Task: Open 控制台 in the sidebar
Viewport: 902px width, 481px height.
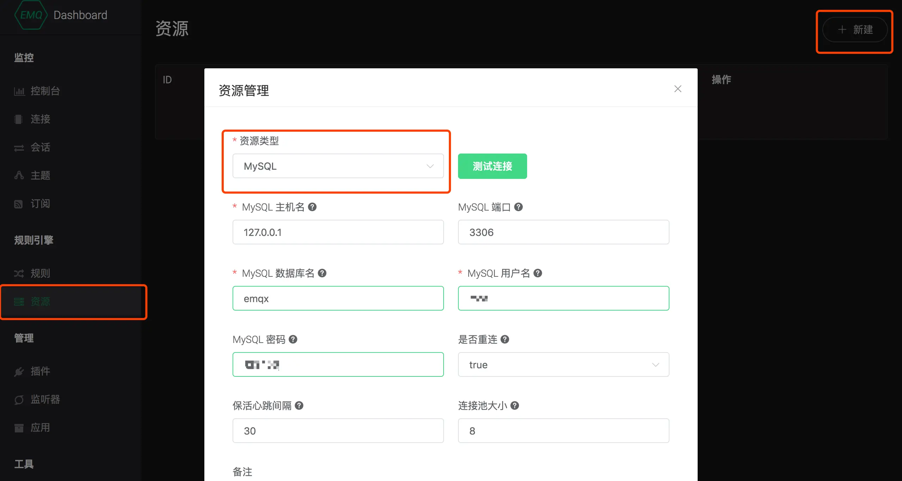Action: 45,91
